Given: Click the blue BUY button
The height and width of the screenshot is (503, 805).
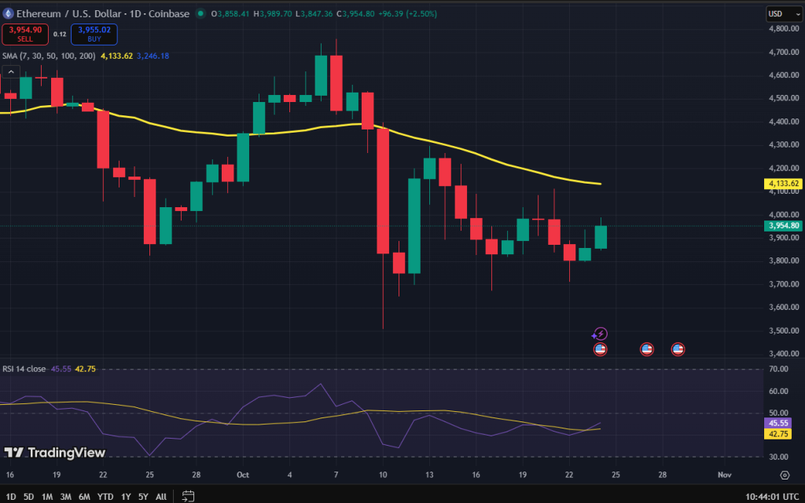Looking at the screenshot, I should tap(93, 35).
